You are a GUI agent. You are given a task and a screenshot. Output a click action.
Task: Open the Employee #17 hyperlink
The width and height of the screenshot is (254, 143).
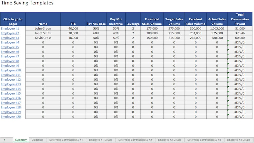pos(11,103)
